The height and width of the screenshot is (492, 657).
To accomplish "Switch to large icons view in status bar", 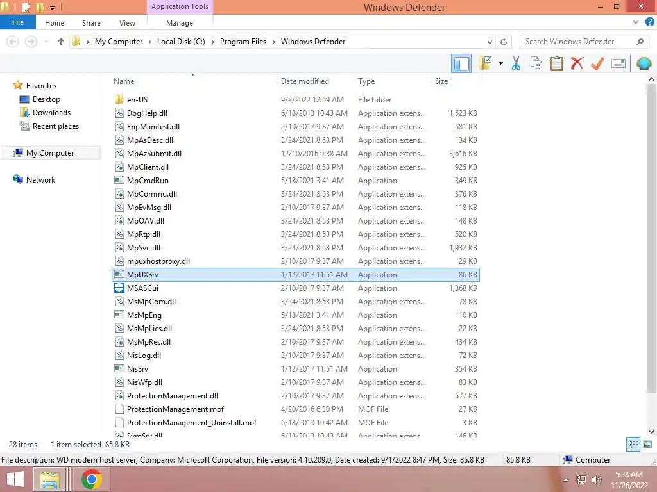I will pyautogui.click(x=647, y=445).
